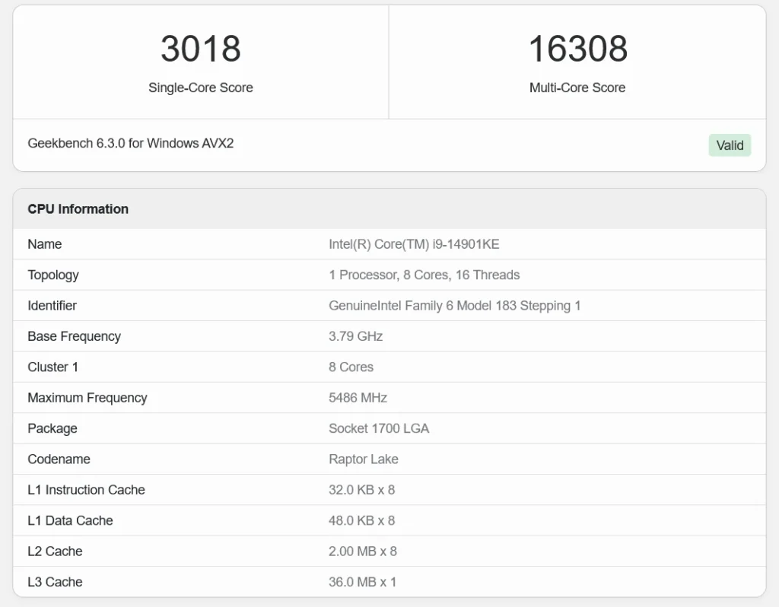Click the Geekbench 6.3.0 for Windows AVX2 text
The image size is (779, 607).
(130, 143)
